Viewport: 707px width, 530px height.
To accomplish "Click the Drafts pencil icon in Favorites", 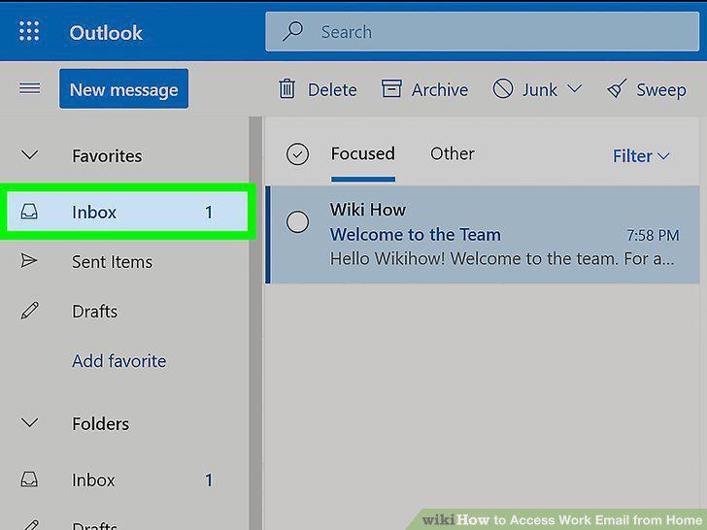I will click(x=30, y=311).
